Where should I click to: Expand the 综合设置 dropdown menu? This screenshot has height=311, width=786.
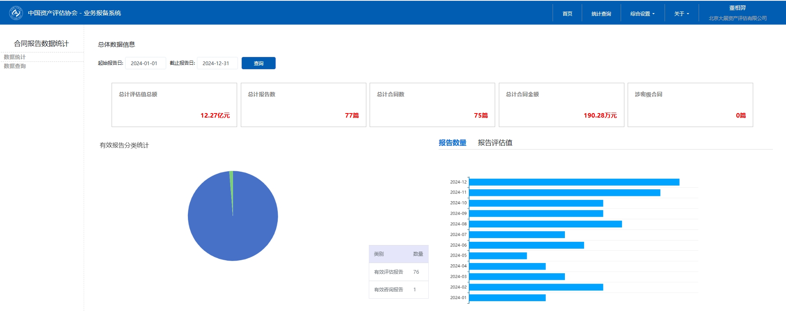click(x=642, y=14)
